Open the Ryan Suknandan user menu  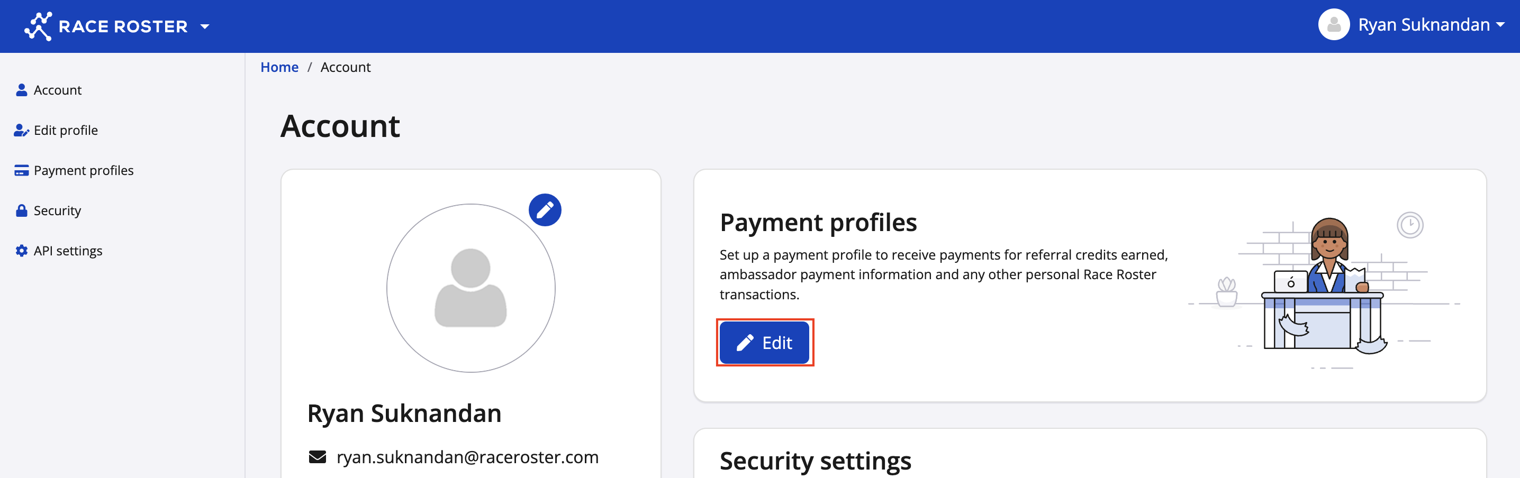[x=1423, y=25]
